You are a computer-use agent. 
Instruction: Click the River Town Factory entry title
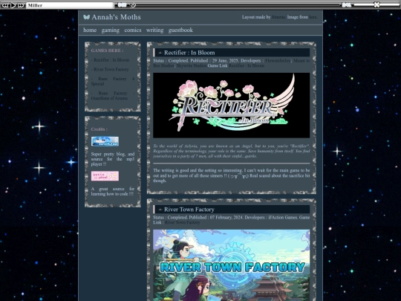189,210
